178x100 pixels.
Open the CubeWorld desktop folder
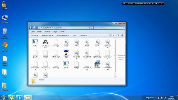5,87
